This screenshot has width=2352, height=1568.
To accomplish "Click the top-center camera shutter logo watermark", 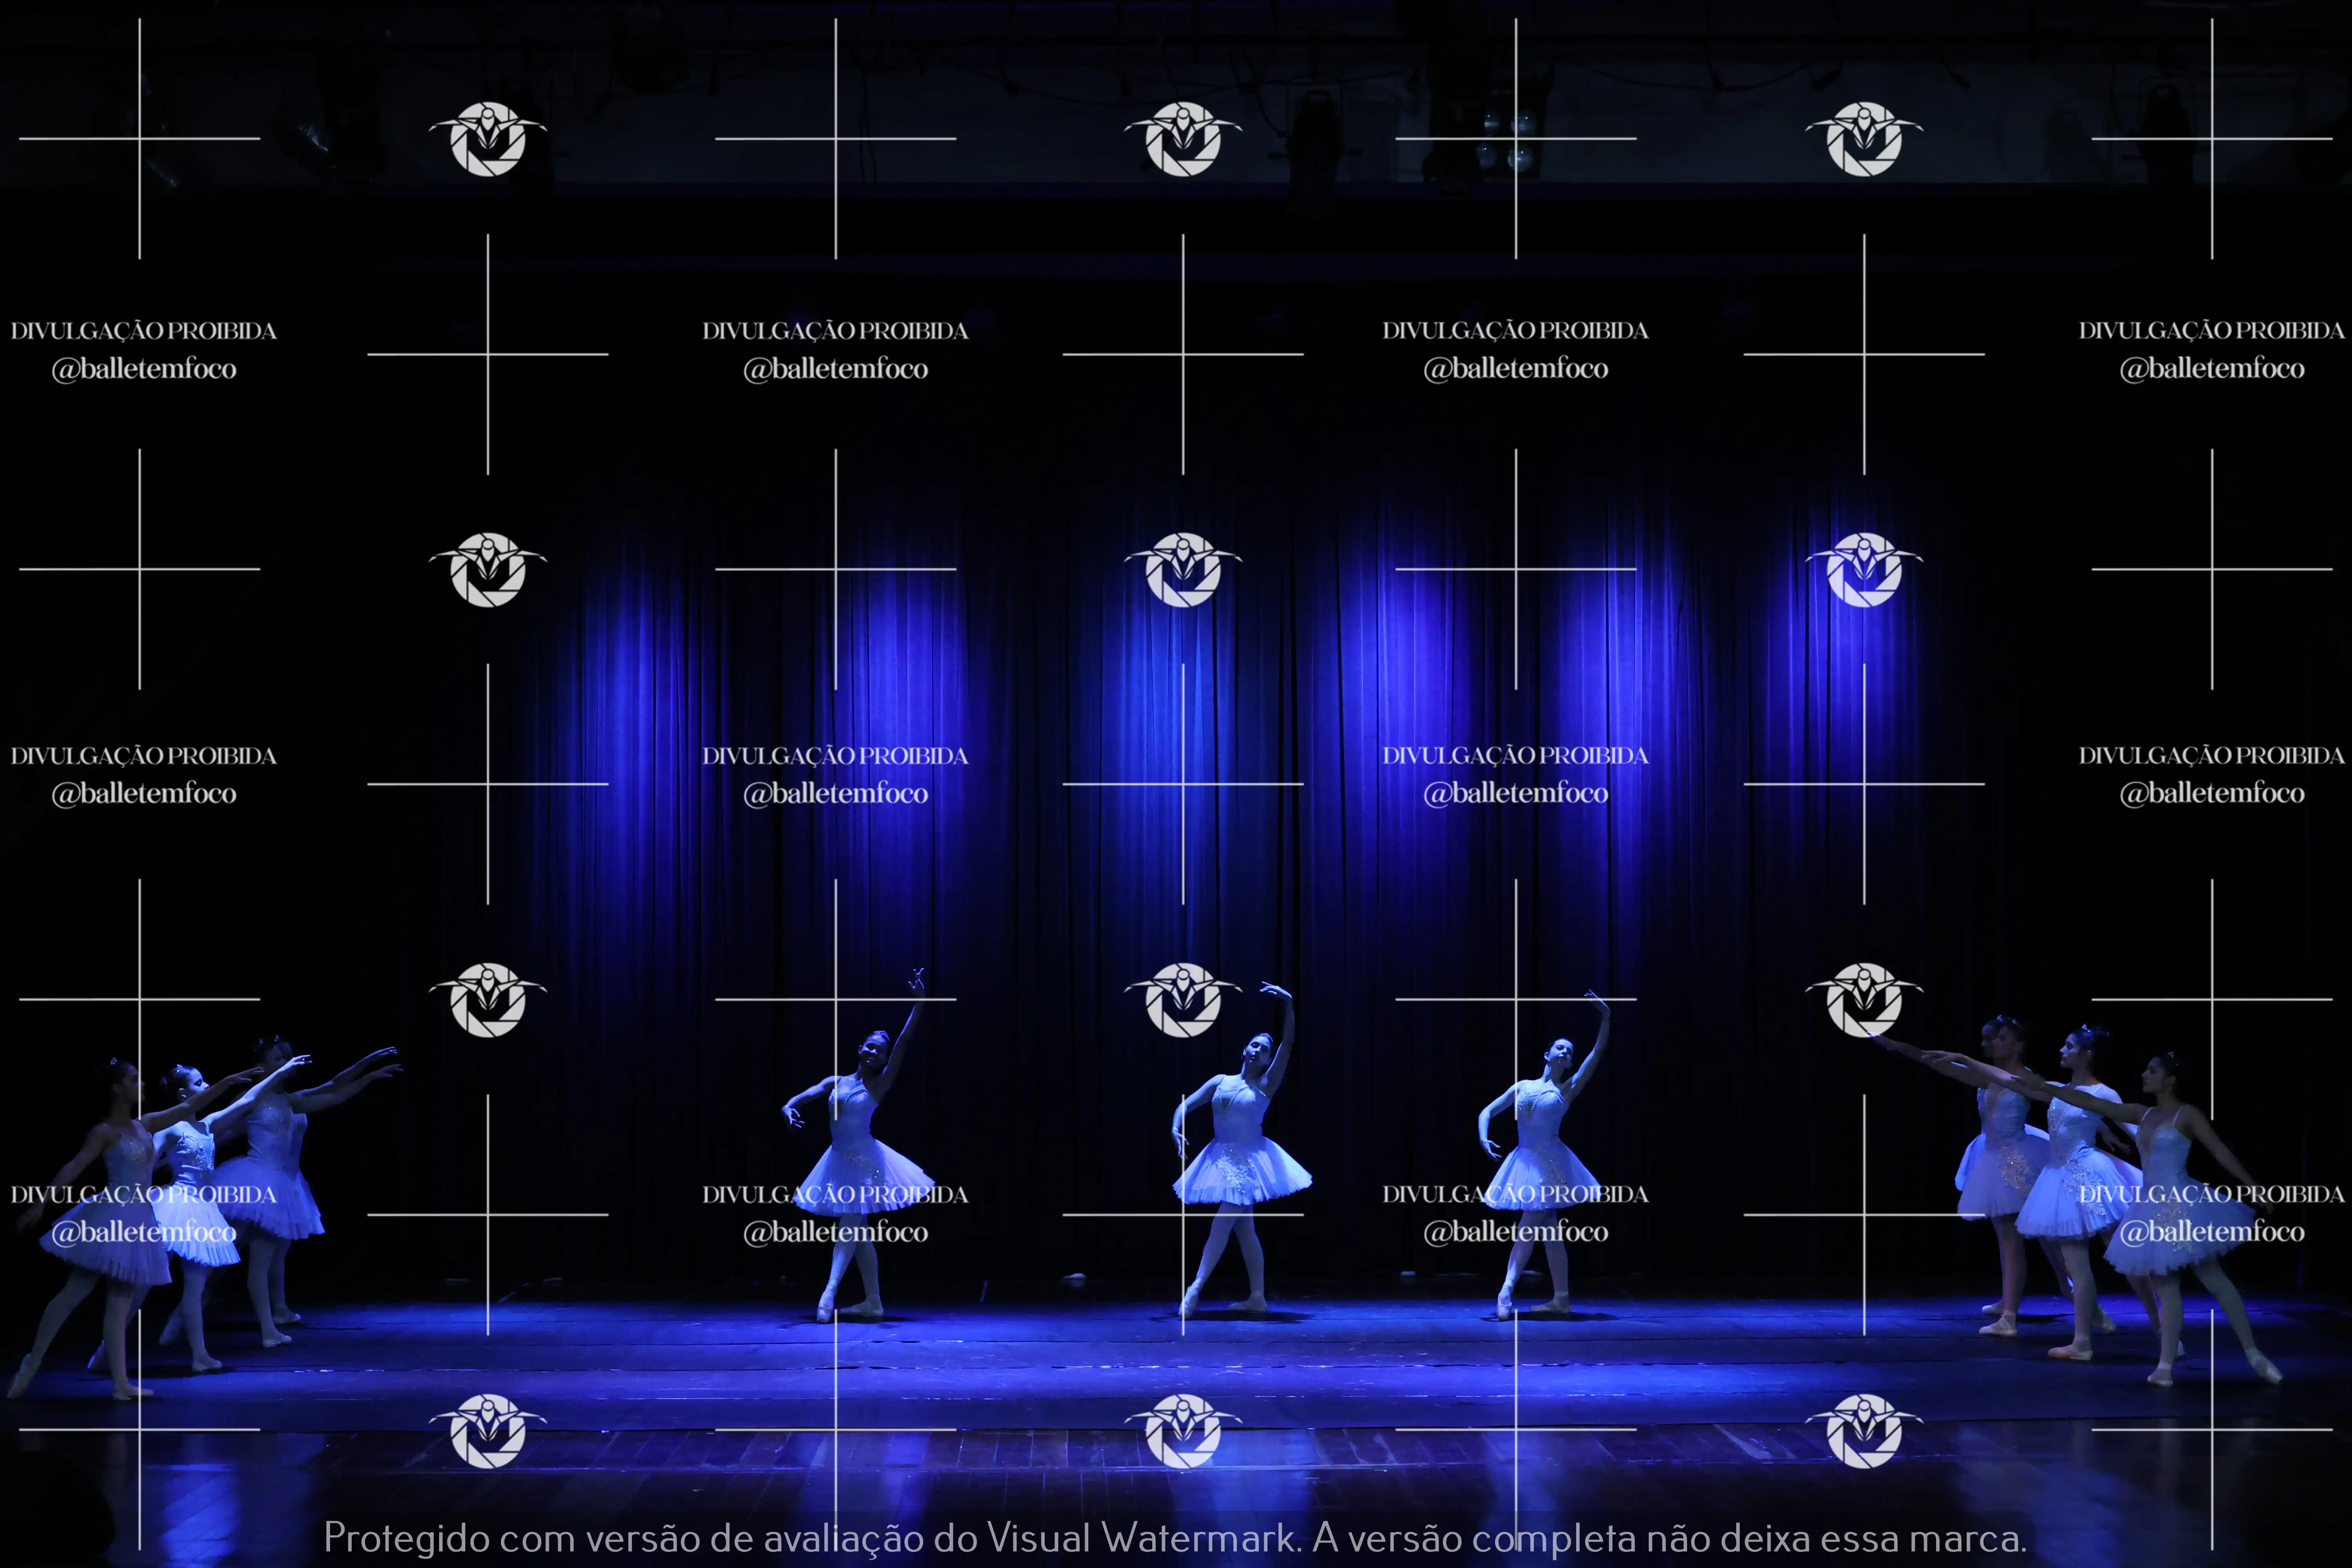I will tap(1183, 139).
